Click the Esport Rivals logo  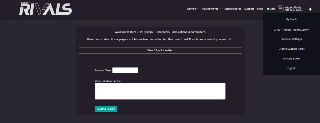[x=46, y=9]
